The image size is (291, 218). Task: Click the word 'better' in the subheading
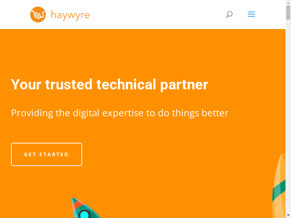pyautogui.click(x=215, y=113)
